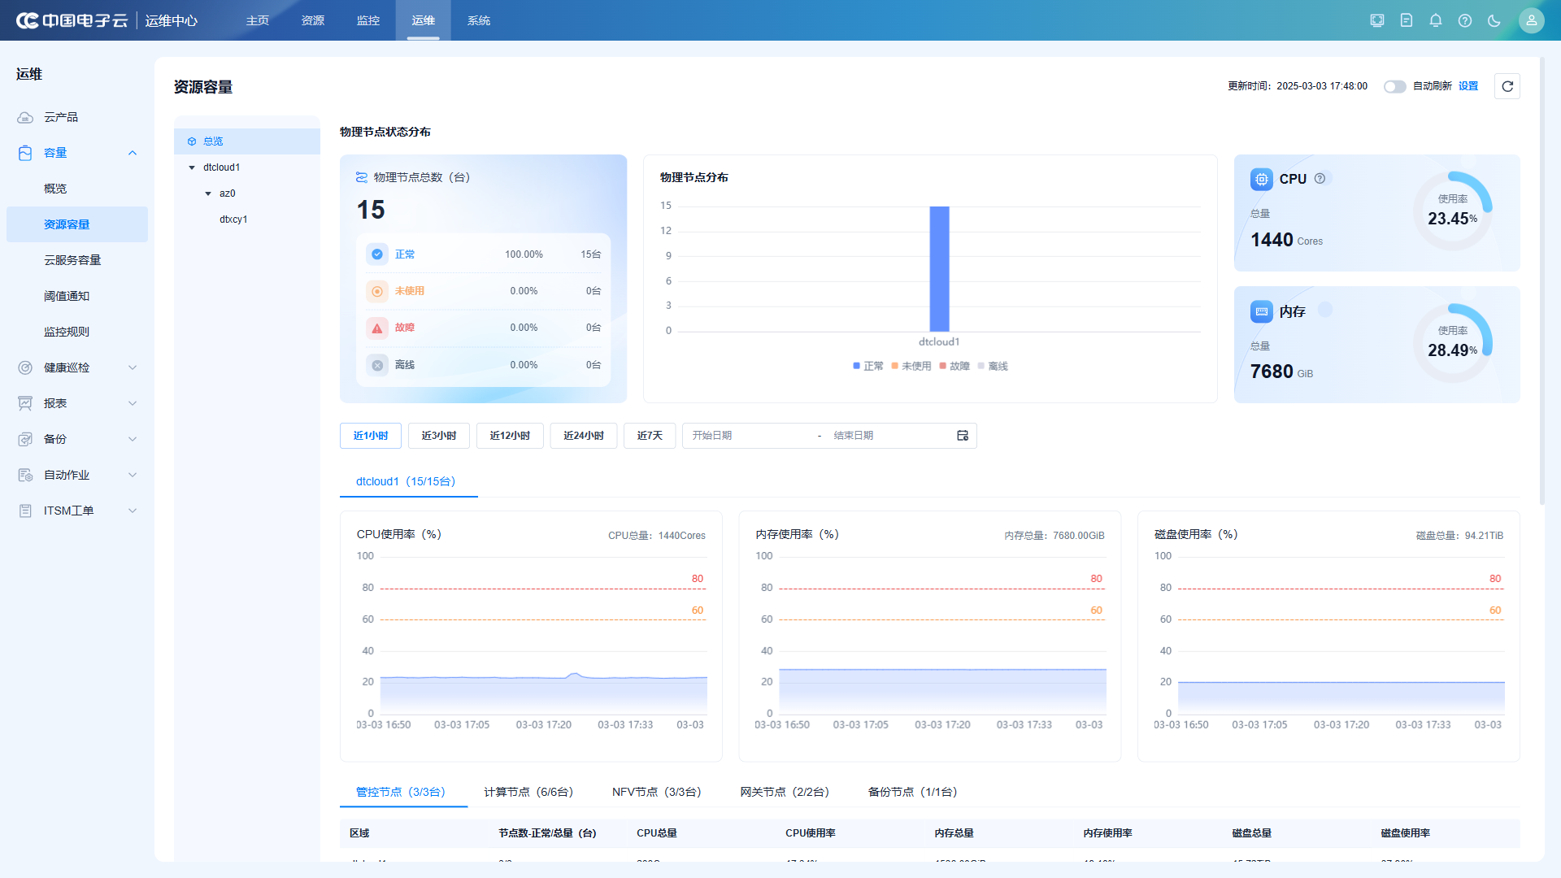Open the 资源 top menu
1561x878 pixels.
313,20
